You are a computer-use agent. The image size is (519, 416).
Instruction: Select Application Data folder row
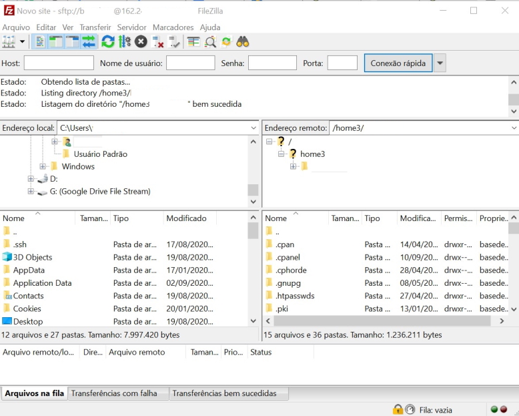107,283
